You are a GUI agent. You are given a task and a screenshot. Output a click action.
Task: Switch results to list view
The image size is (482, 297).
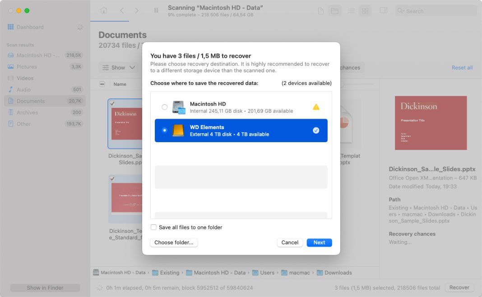pyautogui.click(x=351, y=10)
